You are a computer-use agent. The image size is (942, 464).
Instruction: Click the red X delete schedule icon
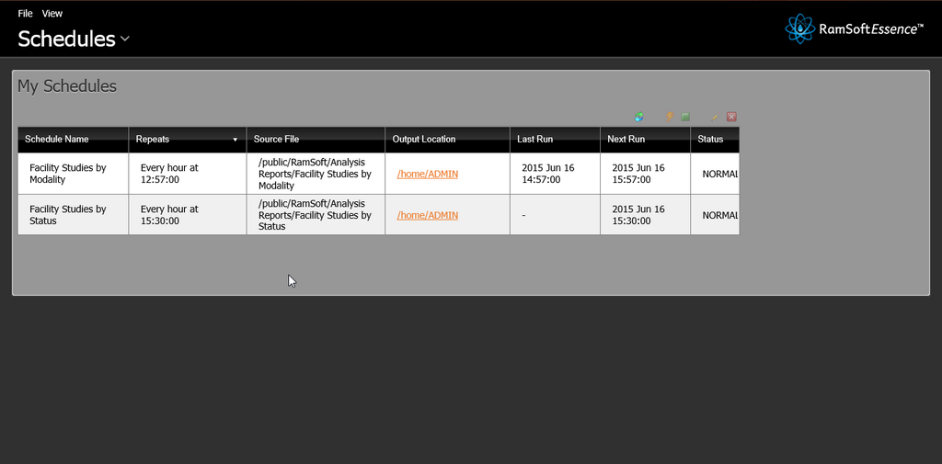[x=731, y=117]
